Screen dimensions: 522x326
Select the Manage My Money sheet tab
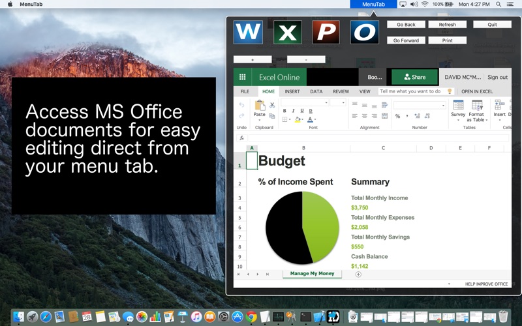click(x=312, y=273)
